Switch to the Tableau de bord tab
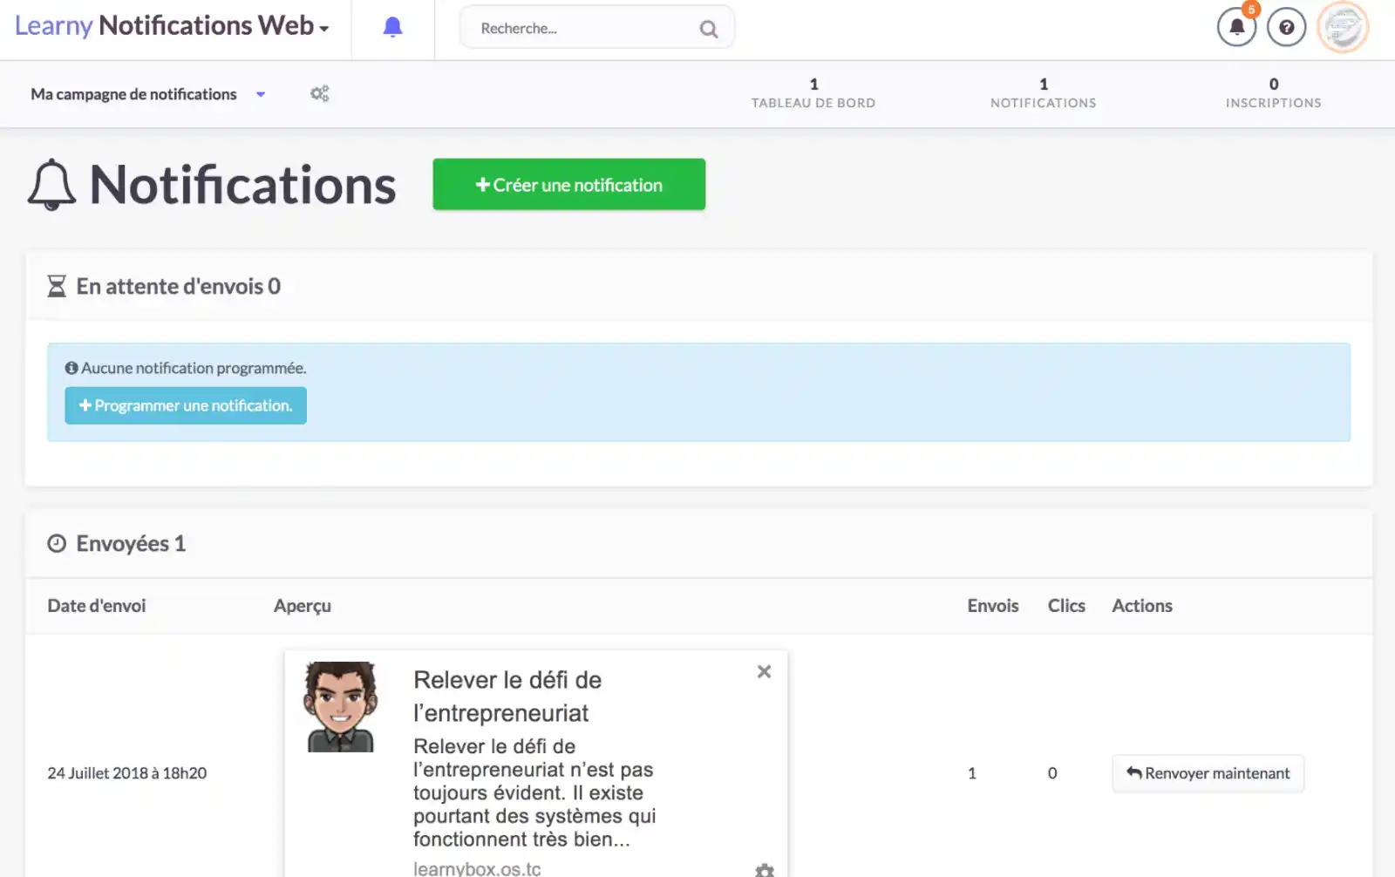 coord(813,93)
